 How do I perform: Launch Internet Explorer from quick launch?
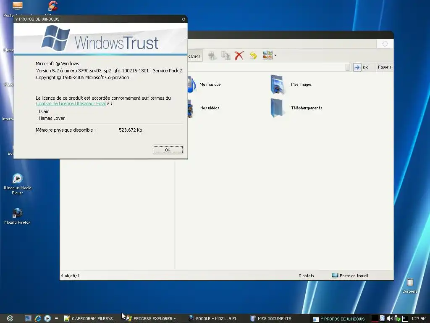pos(38,318)
